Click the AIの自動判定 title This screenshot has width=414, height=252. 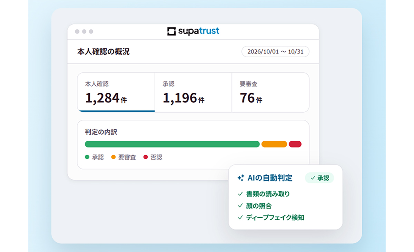click(x=270, y=178)
